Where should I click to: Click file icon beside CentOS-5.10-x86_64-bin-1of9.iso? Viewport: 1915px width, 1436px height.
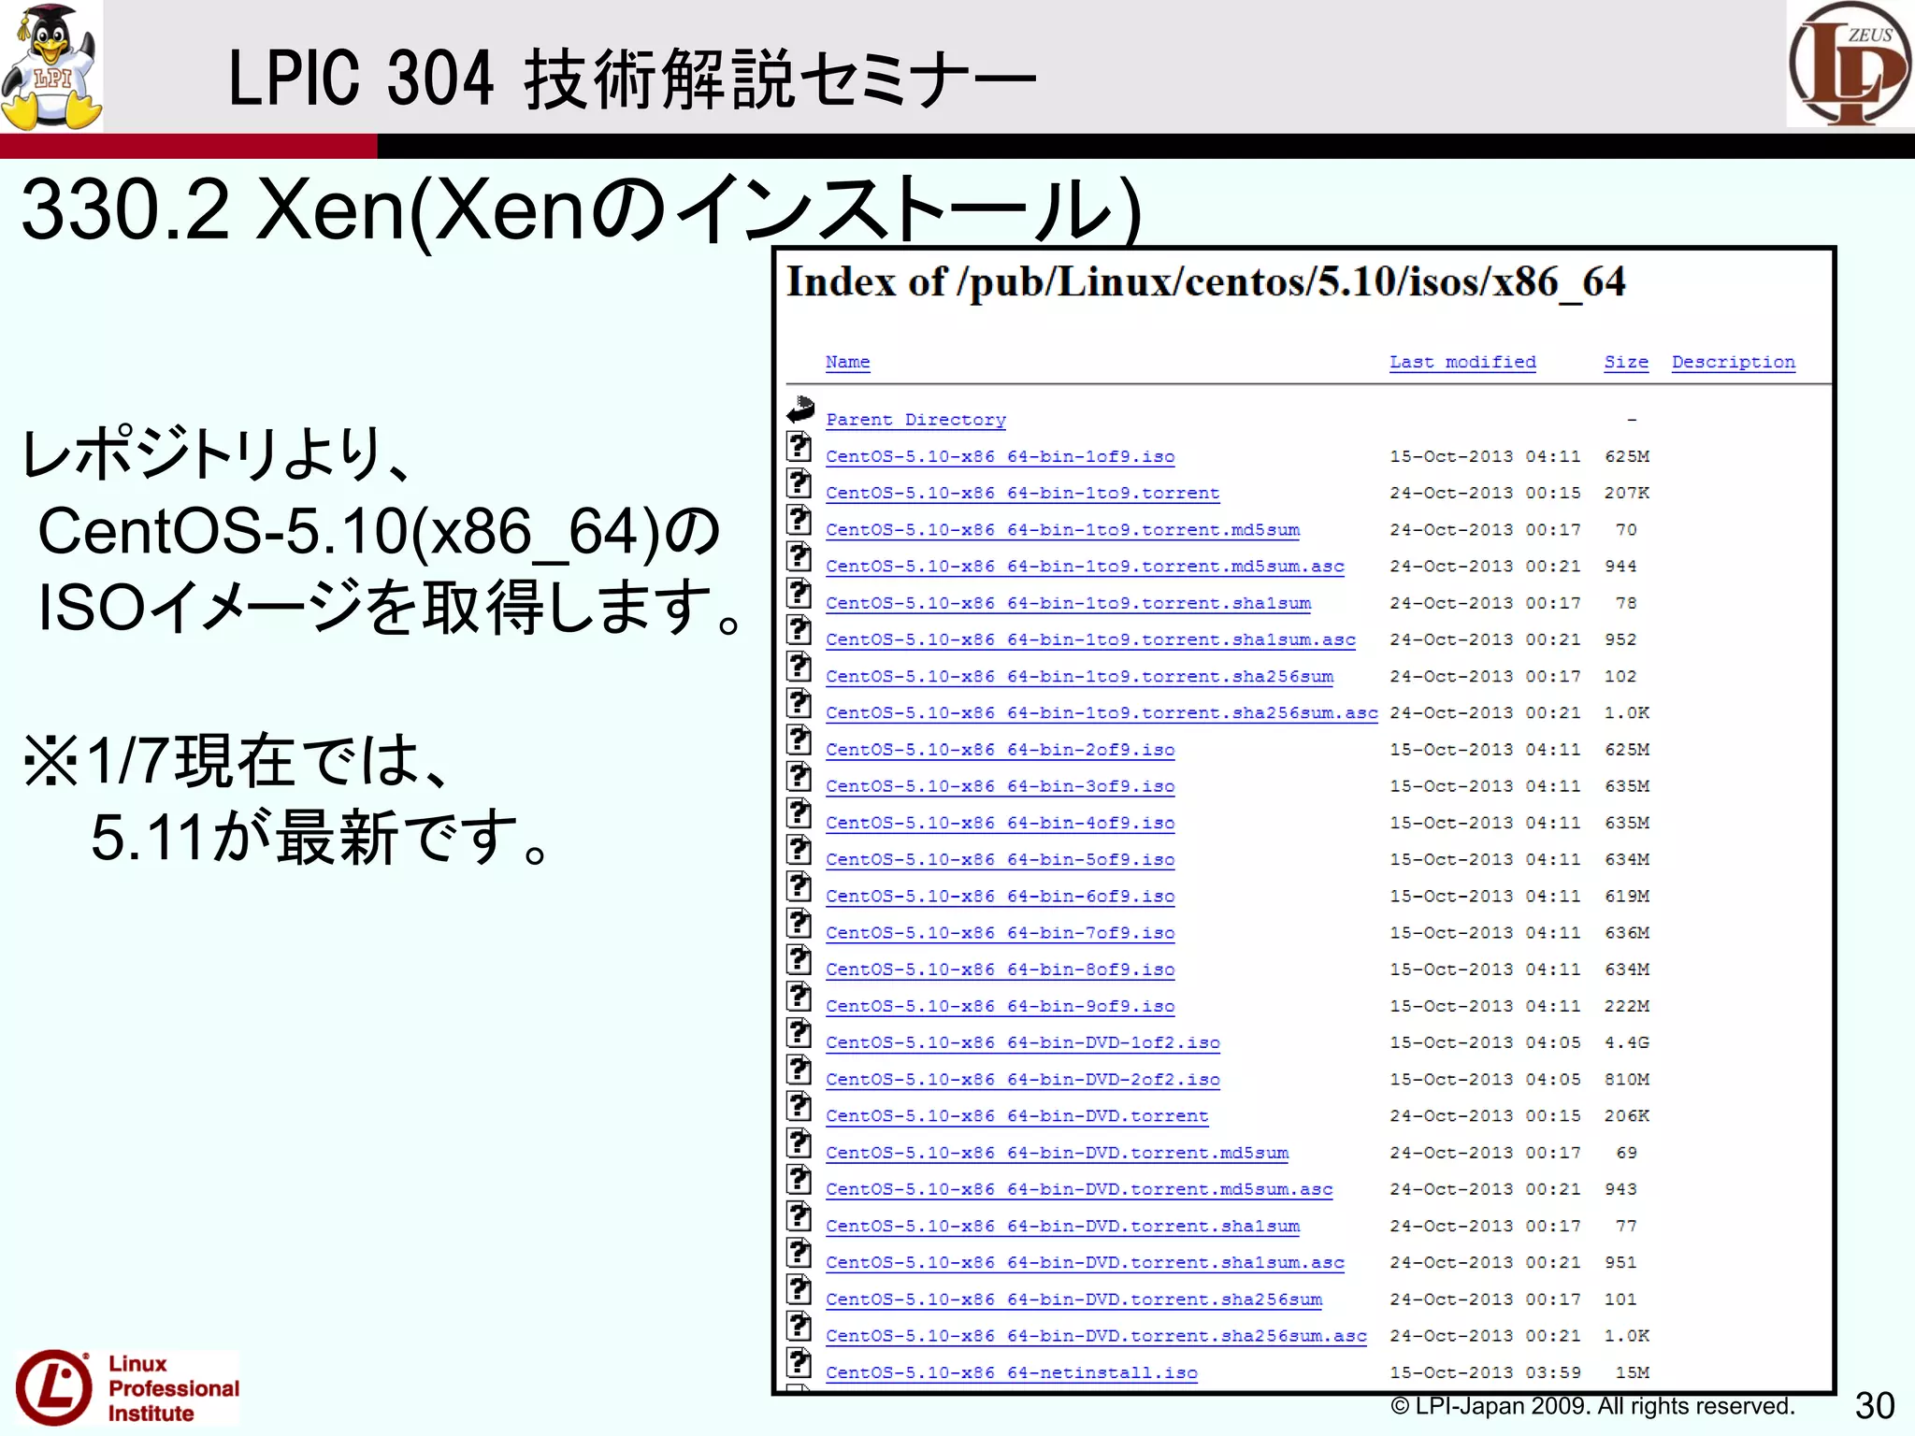point(799,447)
